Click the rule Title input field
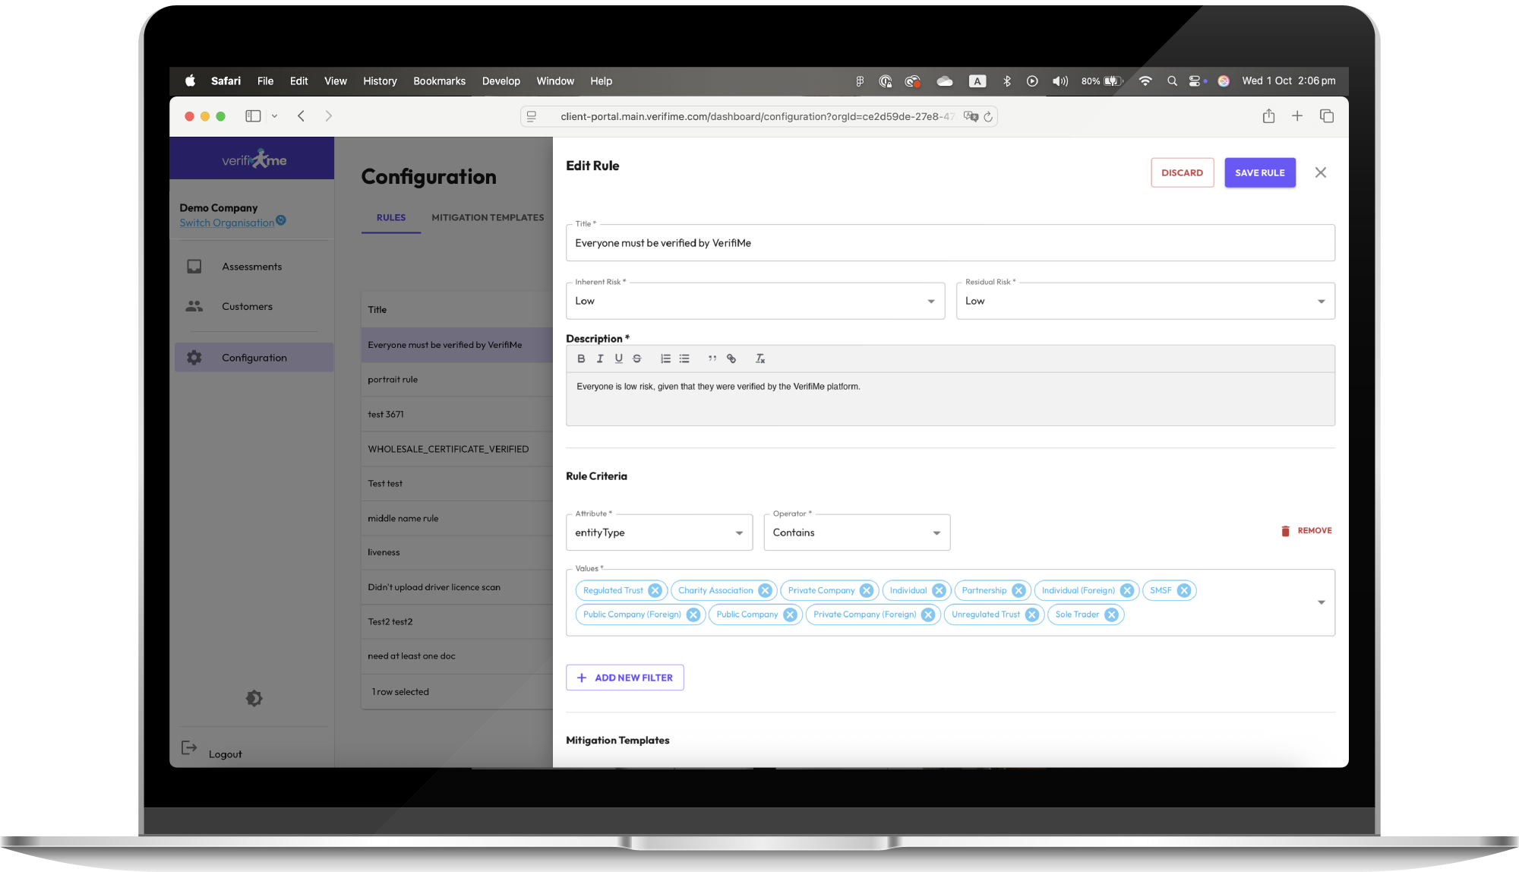 (x=949, y=243)
